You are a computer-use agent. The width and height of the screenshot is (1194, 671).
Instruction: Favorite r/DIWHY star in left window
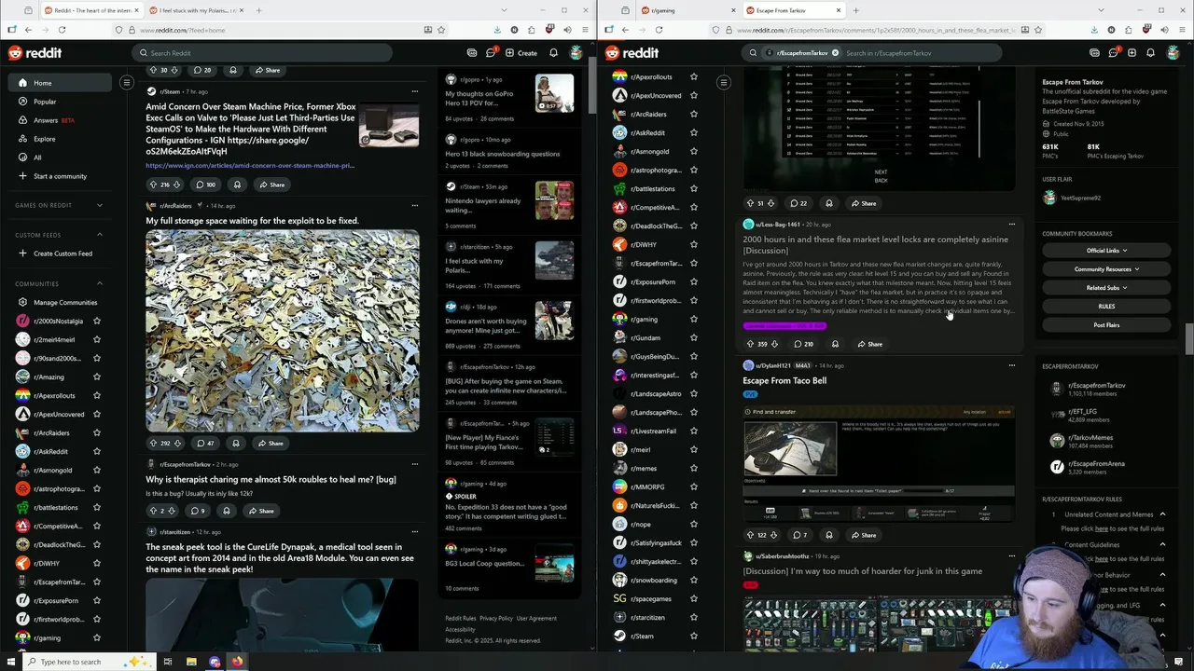coord(96,563)
